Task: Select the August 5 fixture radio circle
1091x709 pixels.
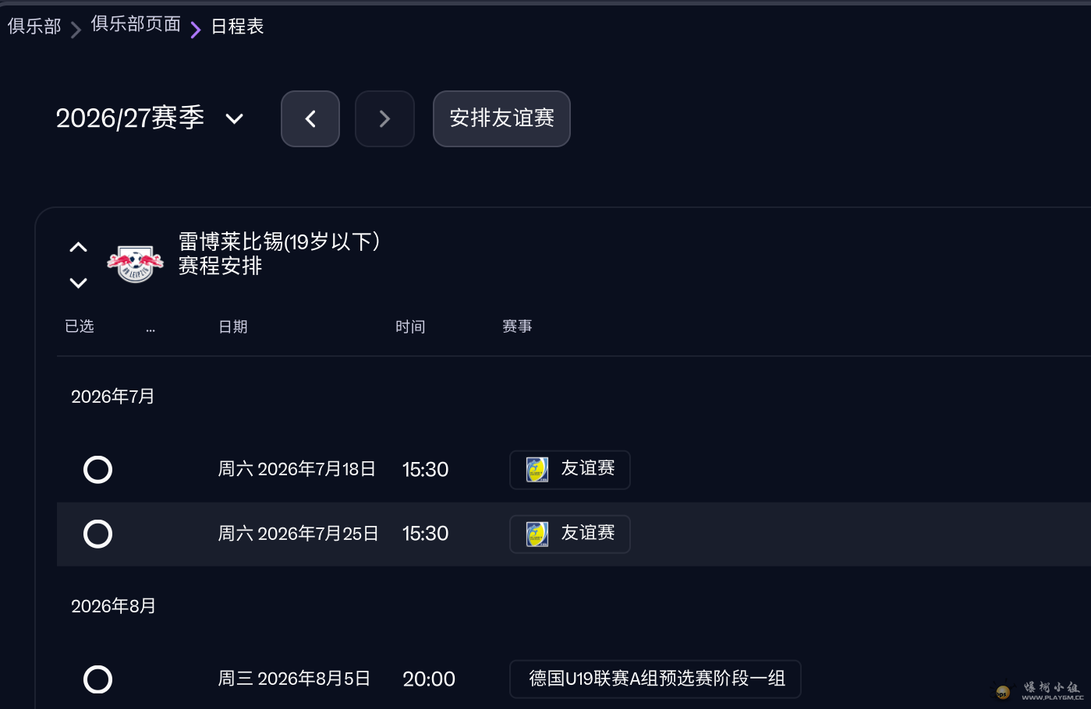Action: (97, 679)
